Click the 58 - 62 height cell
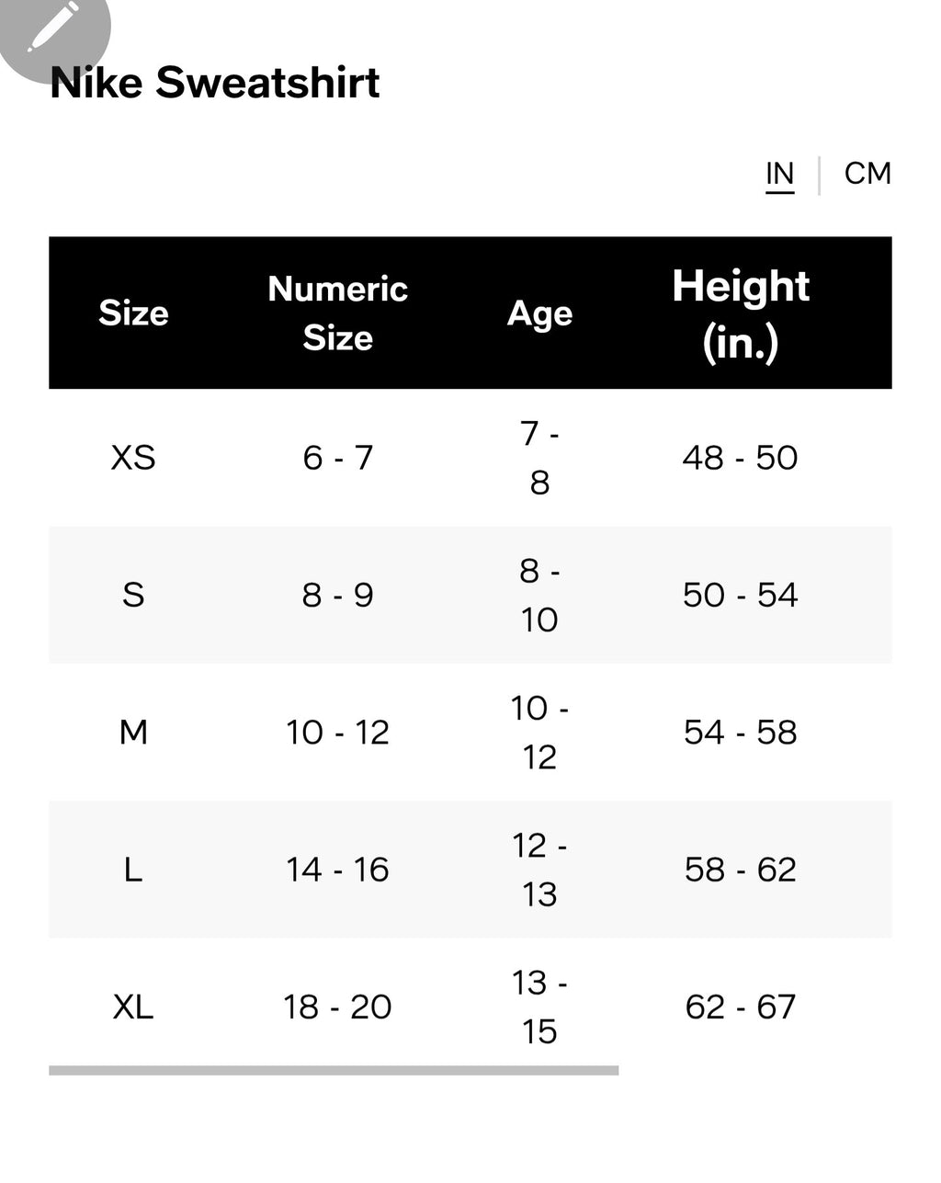941x1183 pixels. [x=740, y=870]
